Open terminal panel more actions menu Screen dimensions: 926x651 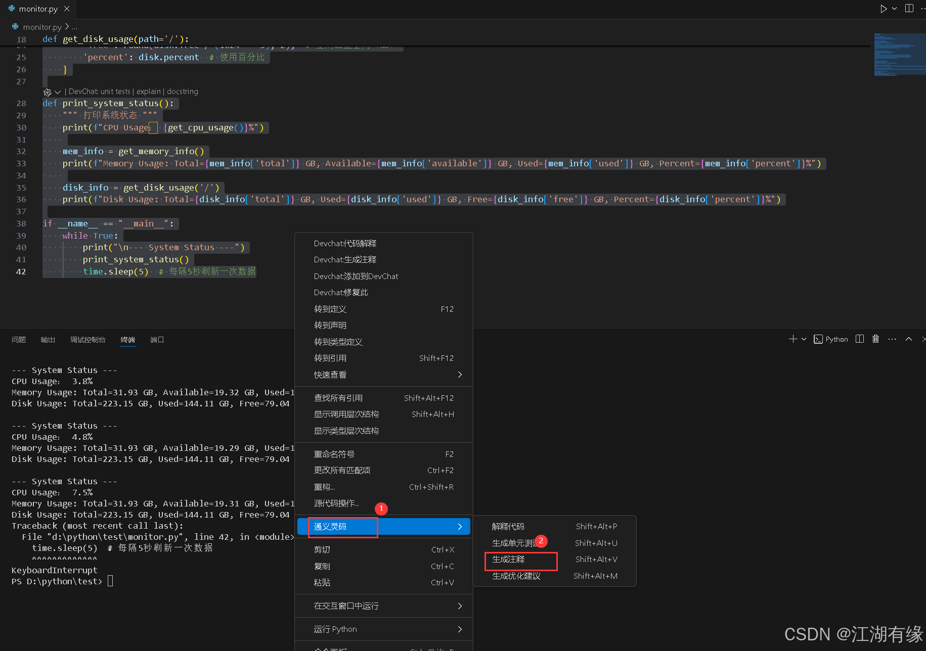click(892, 339)
